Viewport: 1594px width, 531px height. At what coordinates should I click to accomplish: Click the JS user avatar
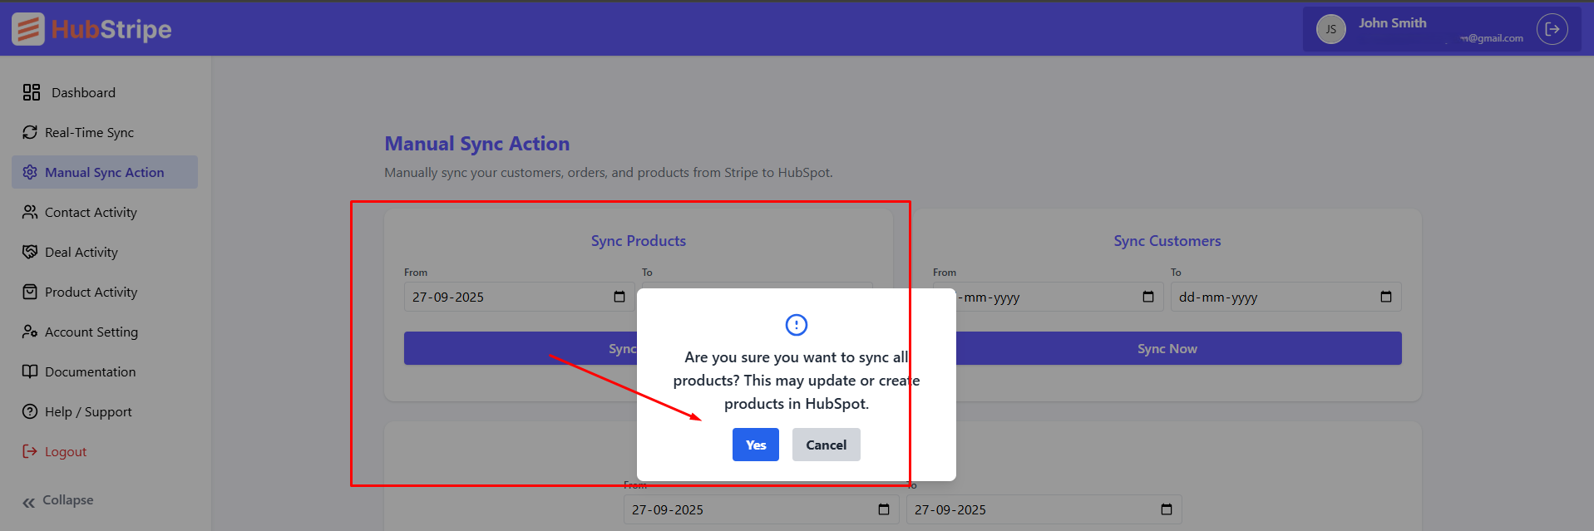[x=1330, y=29]
